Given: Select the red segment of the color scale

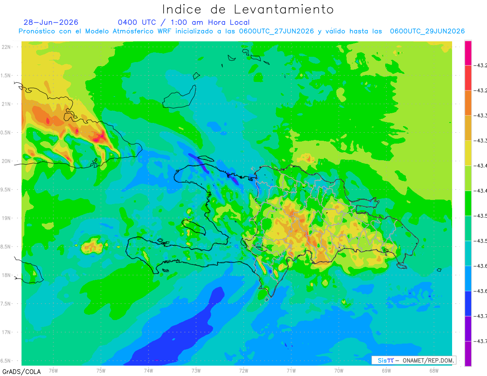Looking at the screenshot, I should 468,78.
